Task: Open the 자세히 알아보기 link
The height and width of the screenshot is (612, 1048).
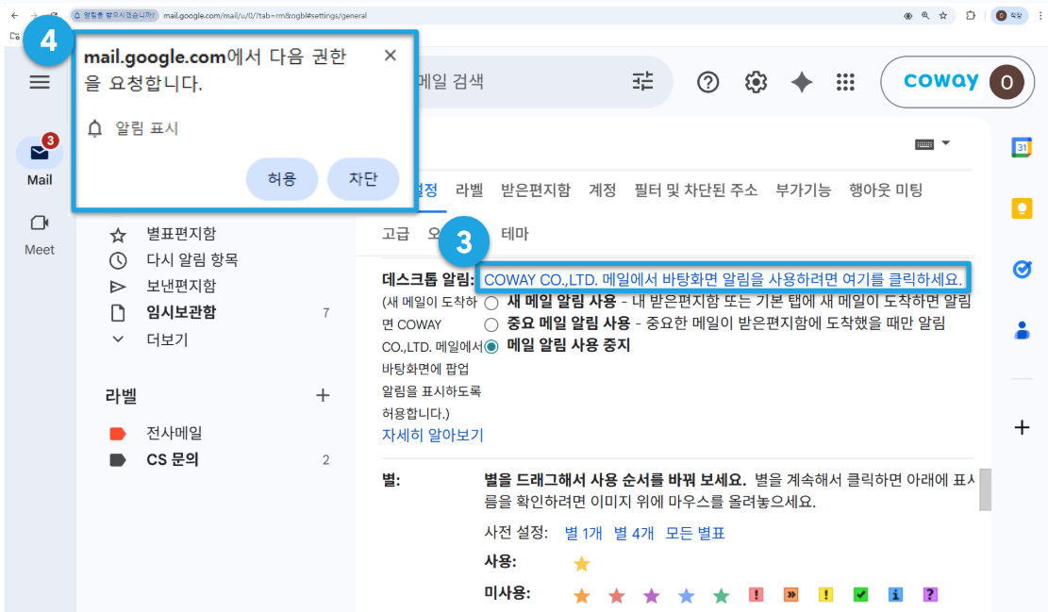Action: 432,435
